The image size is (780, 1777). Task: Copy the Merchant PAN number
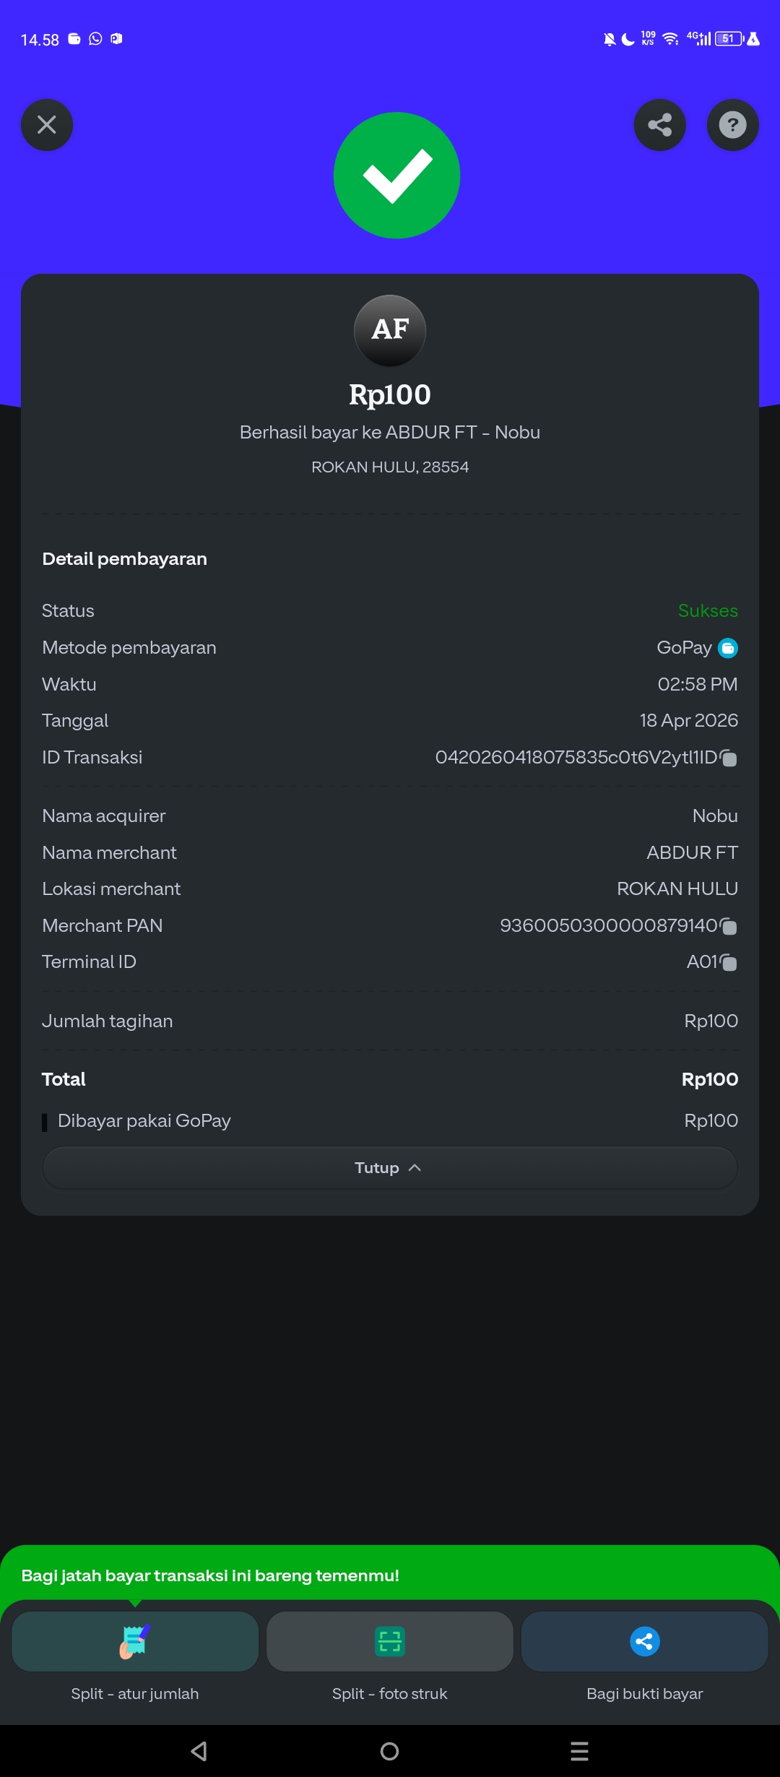(729, 926)
